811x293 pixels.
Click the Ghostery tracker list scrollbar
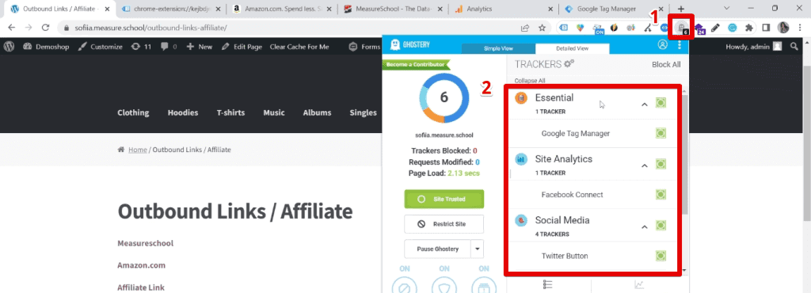click(685, 155)
